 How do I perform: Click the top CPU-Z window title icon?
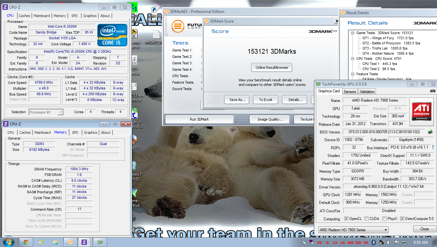click(5, 7)
